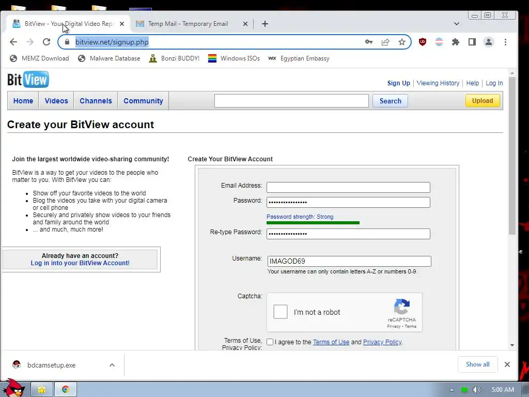Check the I'm not a robot box
Screen dimensions: 529x397
281,312
